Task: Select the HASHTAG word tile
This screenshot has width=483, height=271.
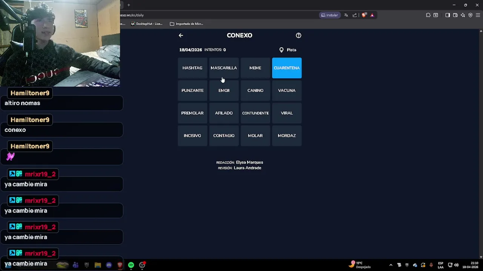Action: point(192,68)
